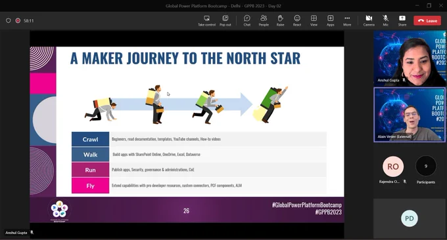Image resolution: width=447 pixels, height=240 pixels.
Task: Click the Crawl label on the slide
Action: (x=90, y=139)
